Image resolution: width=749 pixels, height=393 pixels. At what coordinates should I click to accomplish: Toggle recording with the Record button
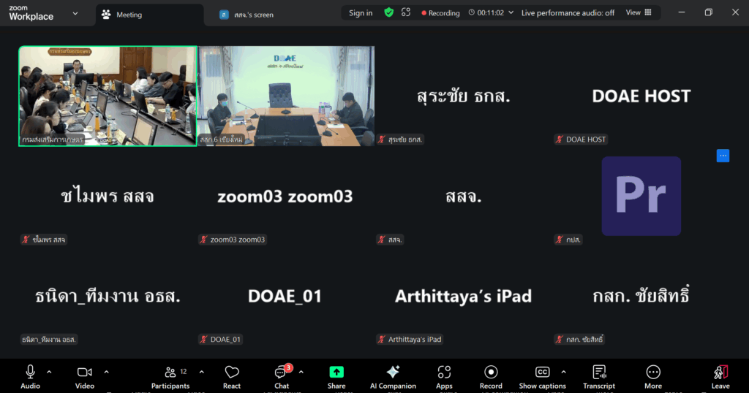(491, 373)
